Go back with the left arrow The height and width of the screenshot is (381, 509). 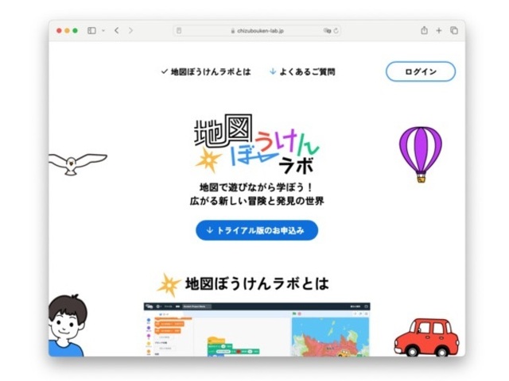(117, 30)
